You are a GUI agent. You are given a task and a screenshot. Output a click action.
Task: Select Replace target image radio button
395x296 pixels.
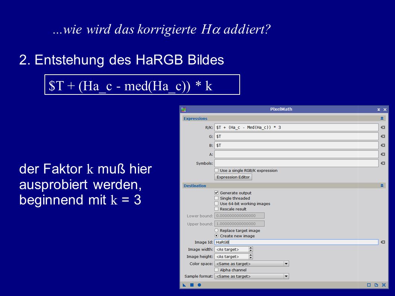(217, 231)
